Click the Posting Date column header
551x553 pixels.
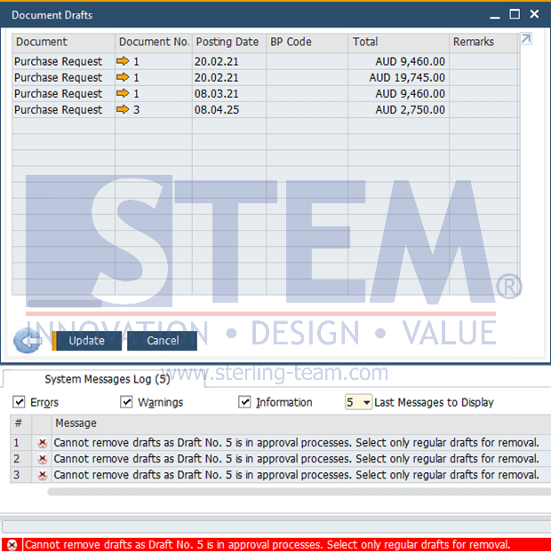click(x=228, y=42)
